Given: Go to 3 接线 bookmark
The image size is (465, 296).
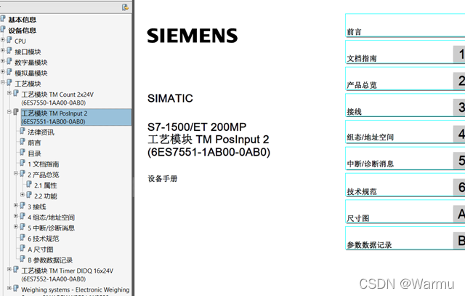Looking at the screenshot, I should pos(37,207).
